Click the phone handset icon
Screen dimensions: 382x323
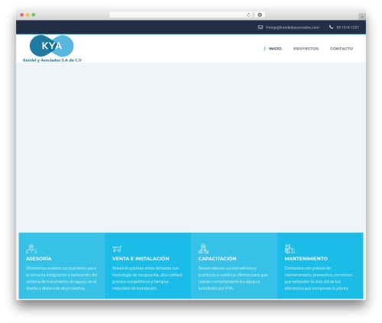tap(331, 27)
